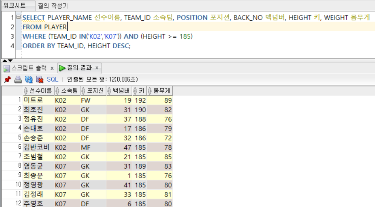Close the 스크립트 출력 tab
Viewport: 375px width, 207px height.
point(52,68)
